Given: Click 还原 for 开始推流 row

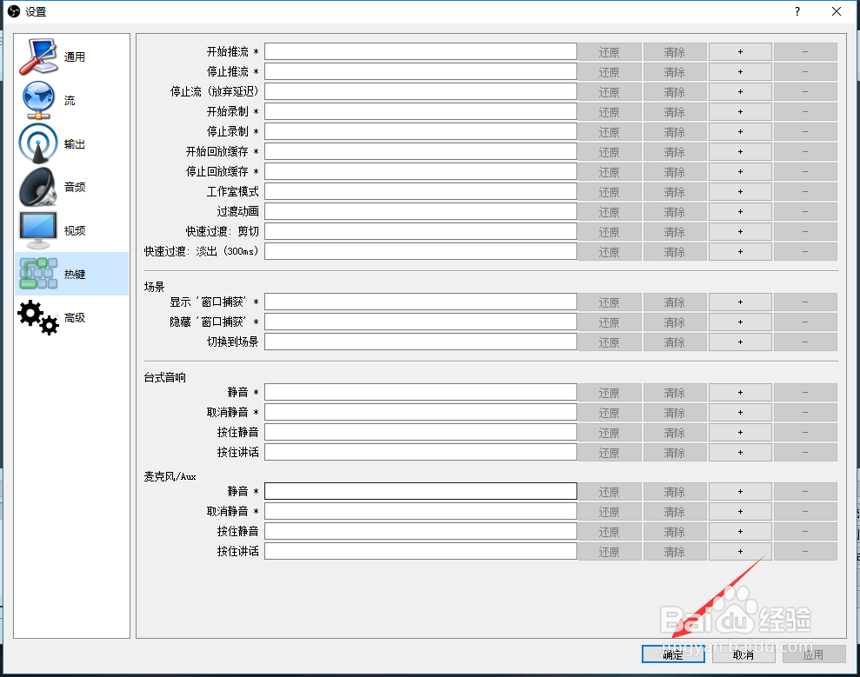Looking at the screenshot, I should [x=610, y=52].
